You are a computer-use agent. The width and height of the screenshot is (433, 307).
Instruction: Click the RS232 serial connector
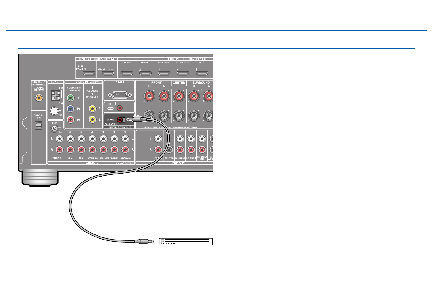[119, 95]
